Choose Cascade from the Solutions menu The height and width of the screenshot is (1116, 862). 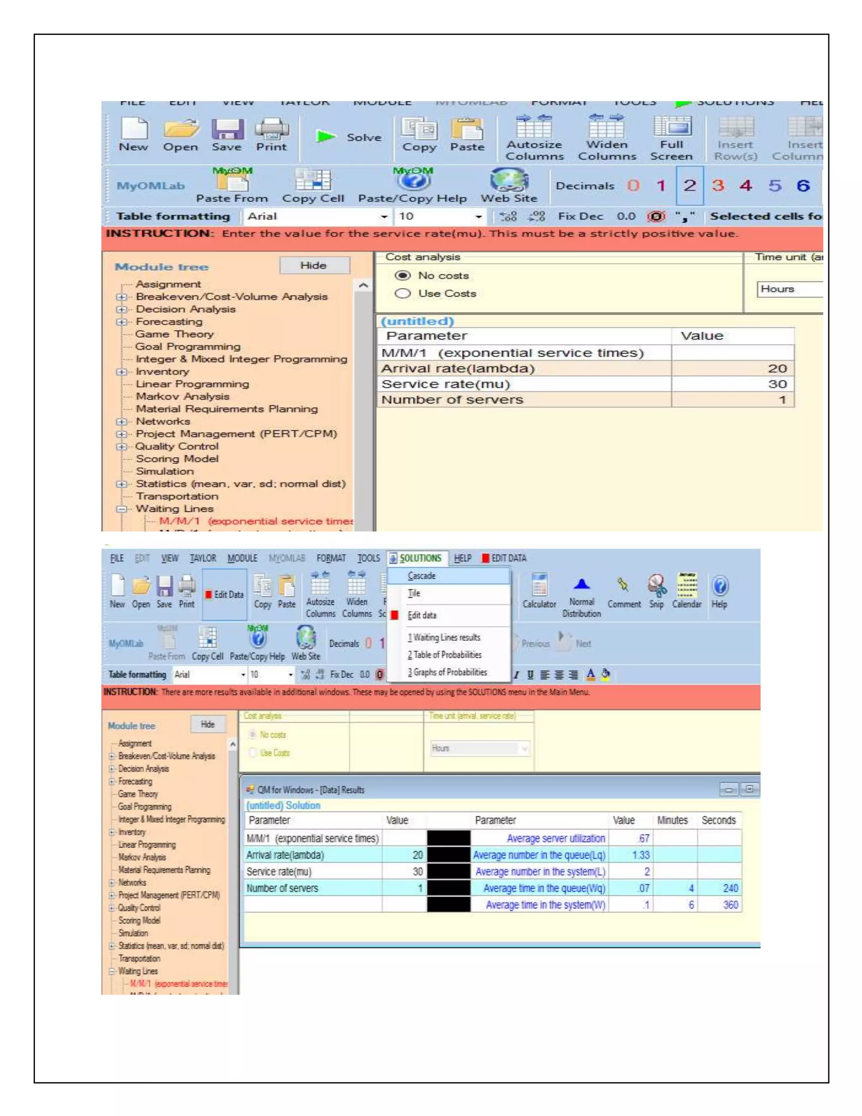point(422,576)
